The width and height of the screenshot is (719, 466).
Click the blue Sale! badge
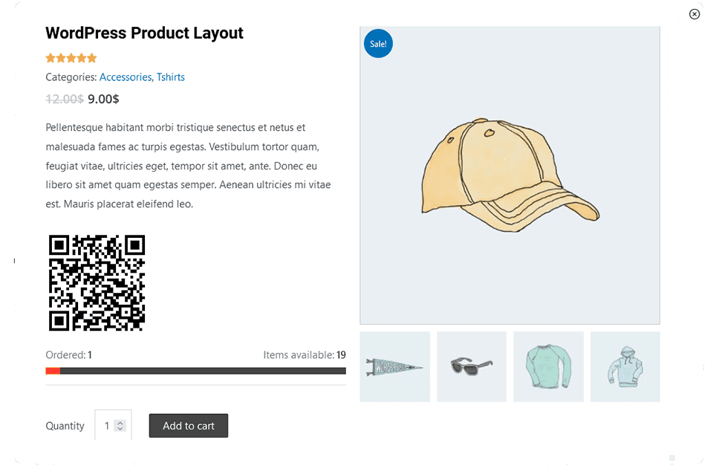click(x=378, y=44)
